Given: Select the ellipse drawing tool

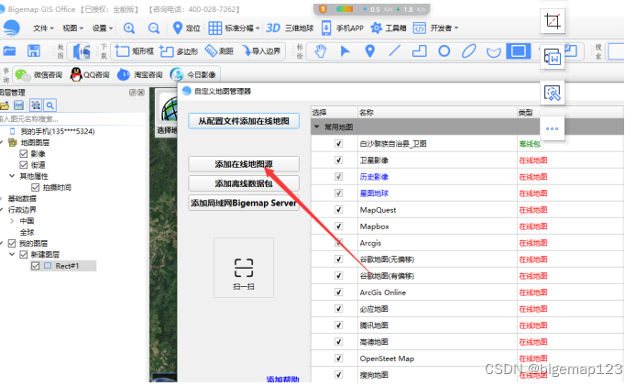Looking at the screenshot, I should tap(468, 51).
